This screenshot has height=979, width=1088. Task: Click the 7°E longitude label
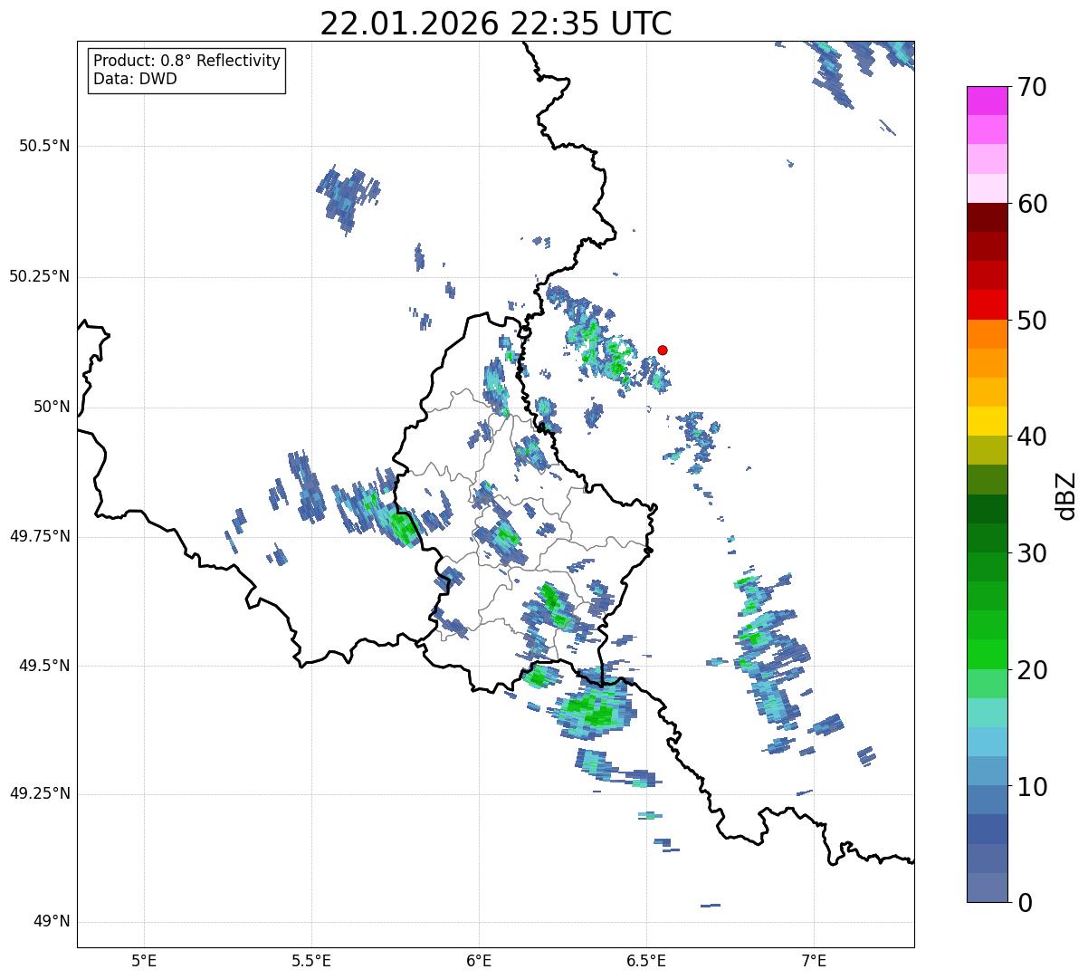click(x=814, y=959)
